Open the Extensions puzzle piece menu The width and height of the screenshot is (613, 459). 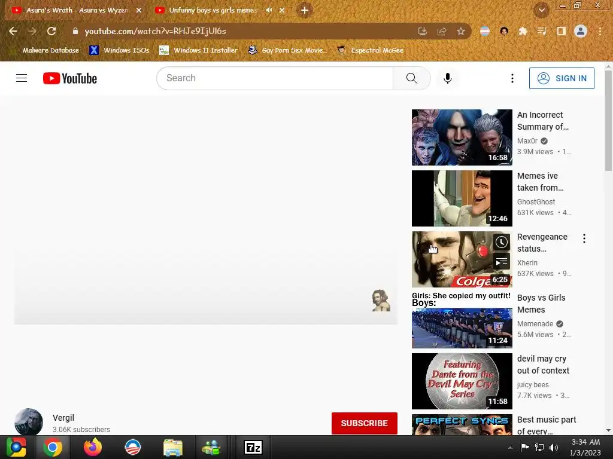pyautogui.click(x=523, y=31)
